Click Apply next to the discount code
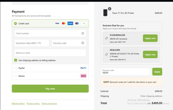 tap(157, 72)
